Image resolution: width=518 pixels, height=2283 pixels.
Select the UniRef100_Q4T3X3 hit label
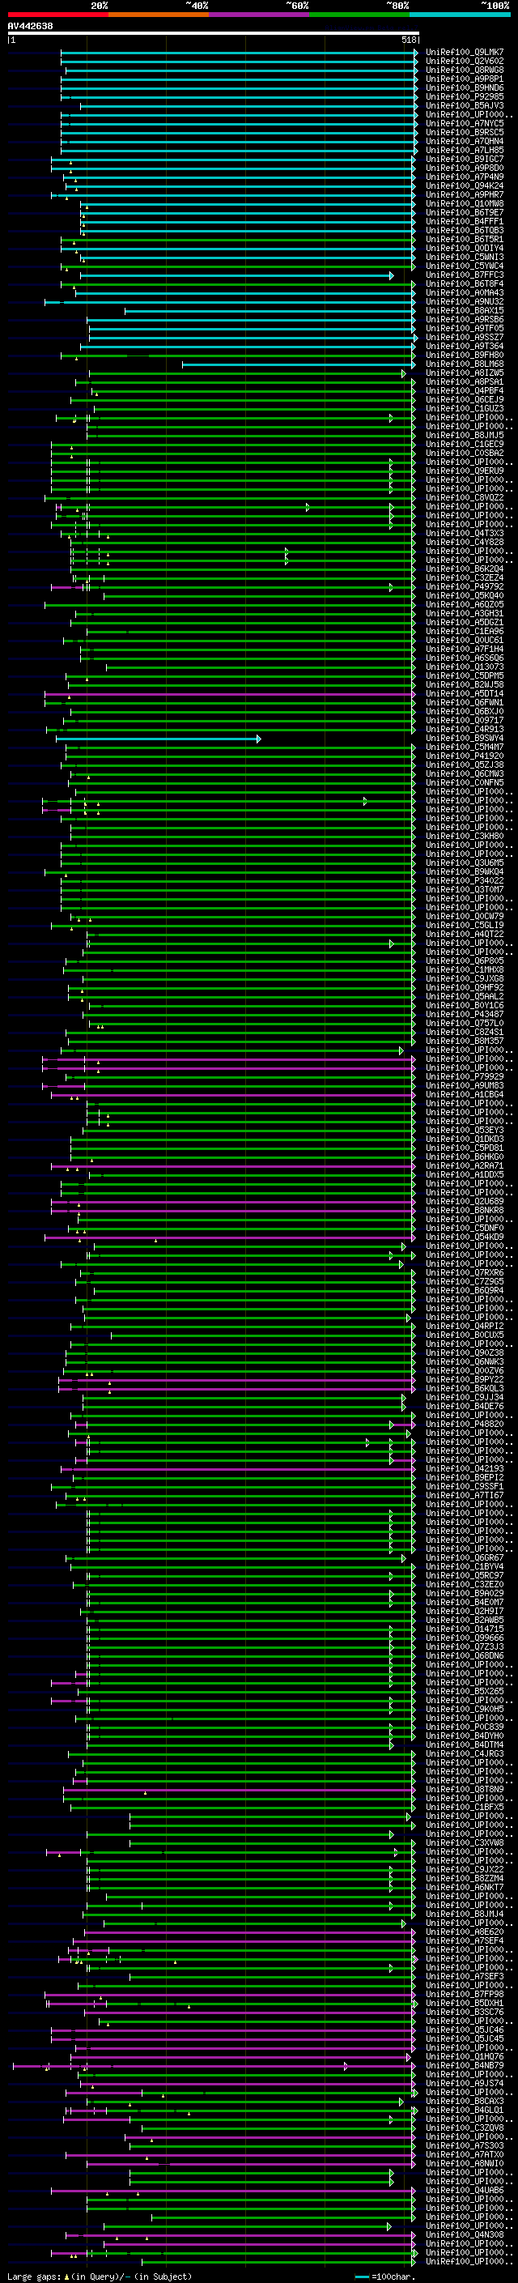[465, 534]
